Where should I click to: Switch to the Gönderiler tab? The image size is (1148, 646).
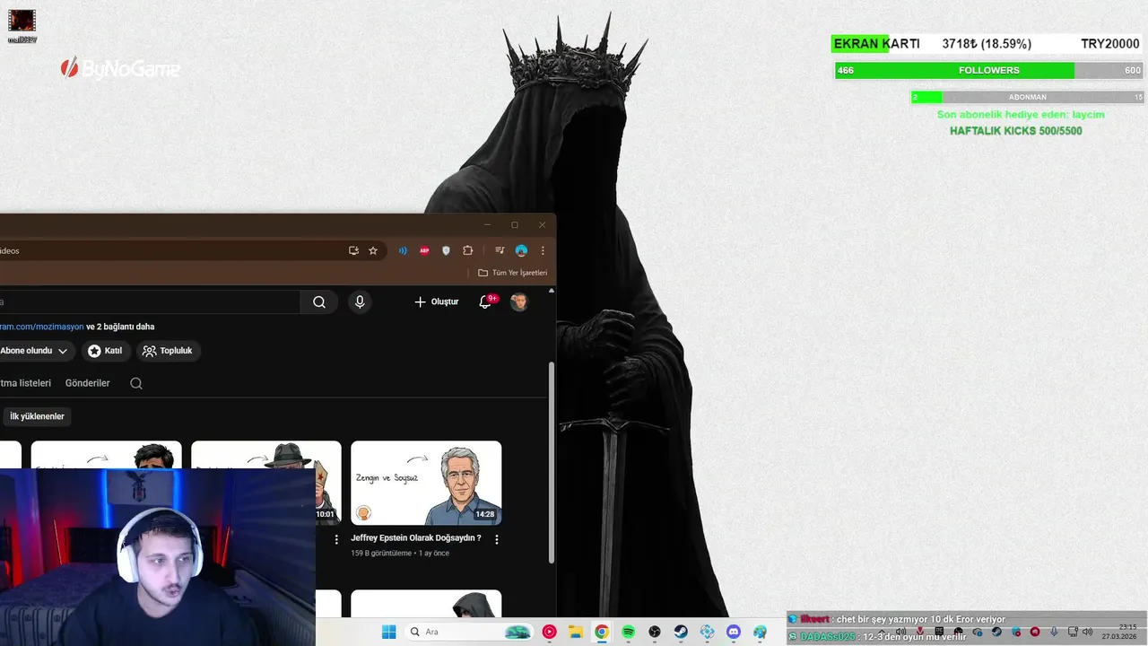coord(88,383)
